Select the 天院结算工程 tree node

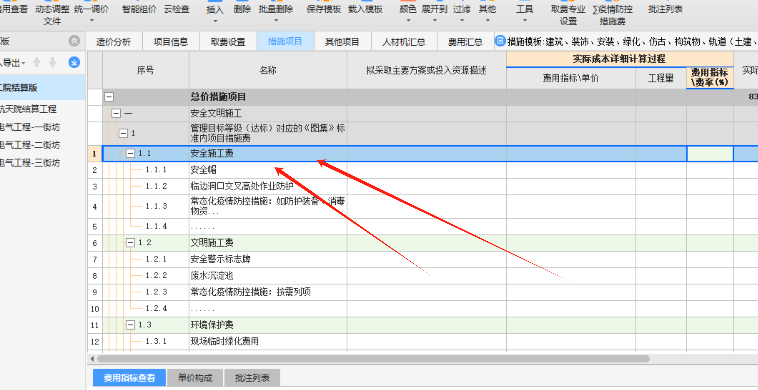click(x=28, y=109)
